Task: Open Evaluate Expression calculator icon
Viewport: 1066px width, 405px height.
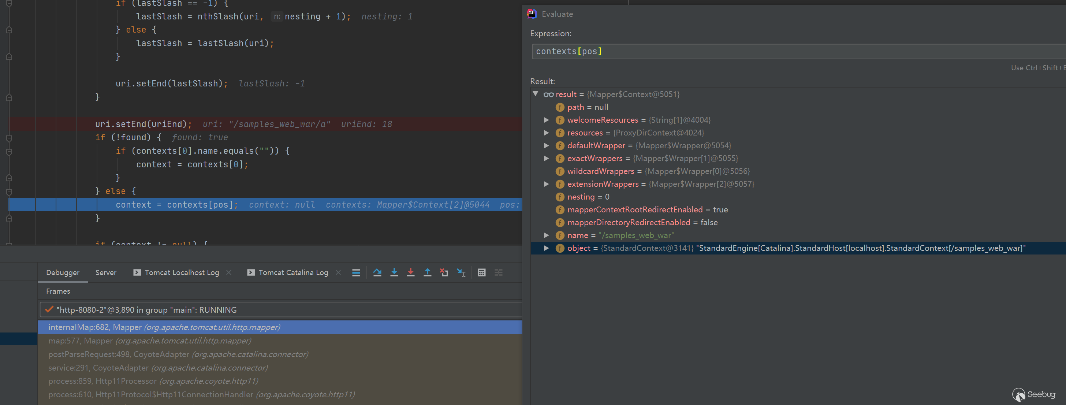Action: coord(481,272)
